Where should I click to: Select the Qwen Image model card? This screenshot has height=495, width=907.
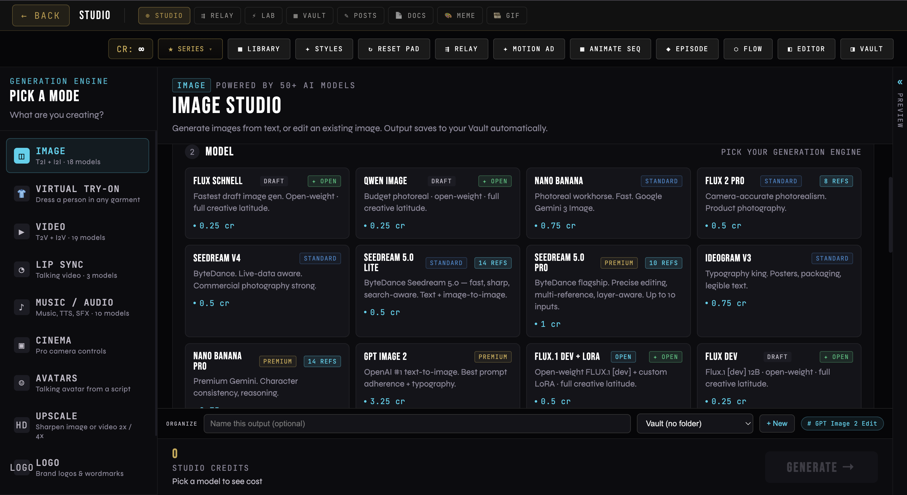(x=438, y=203)
